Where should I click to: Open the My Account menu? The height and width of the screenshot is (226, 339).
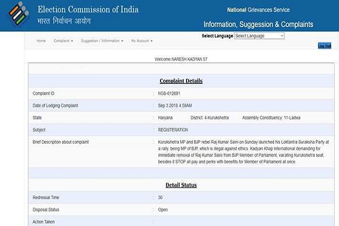coord(142,41)
